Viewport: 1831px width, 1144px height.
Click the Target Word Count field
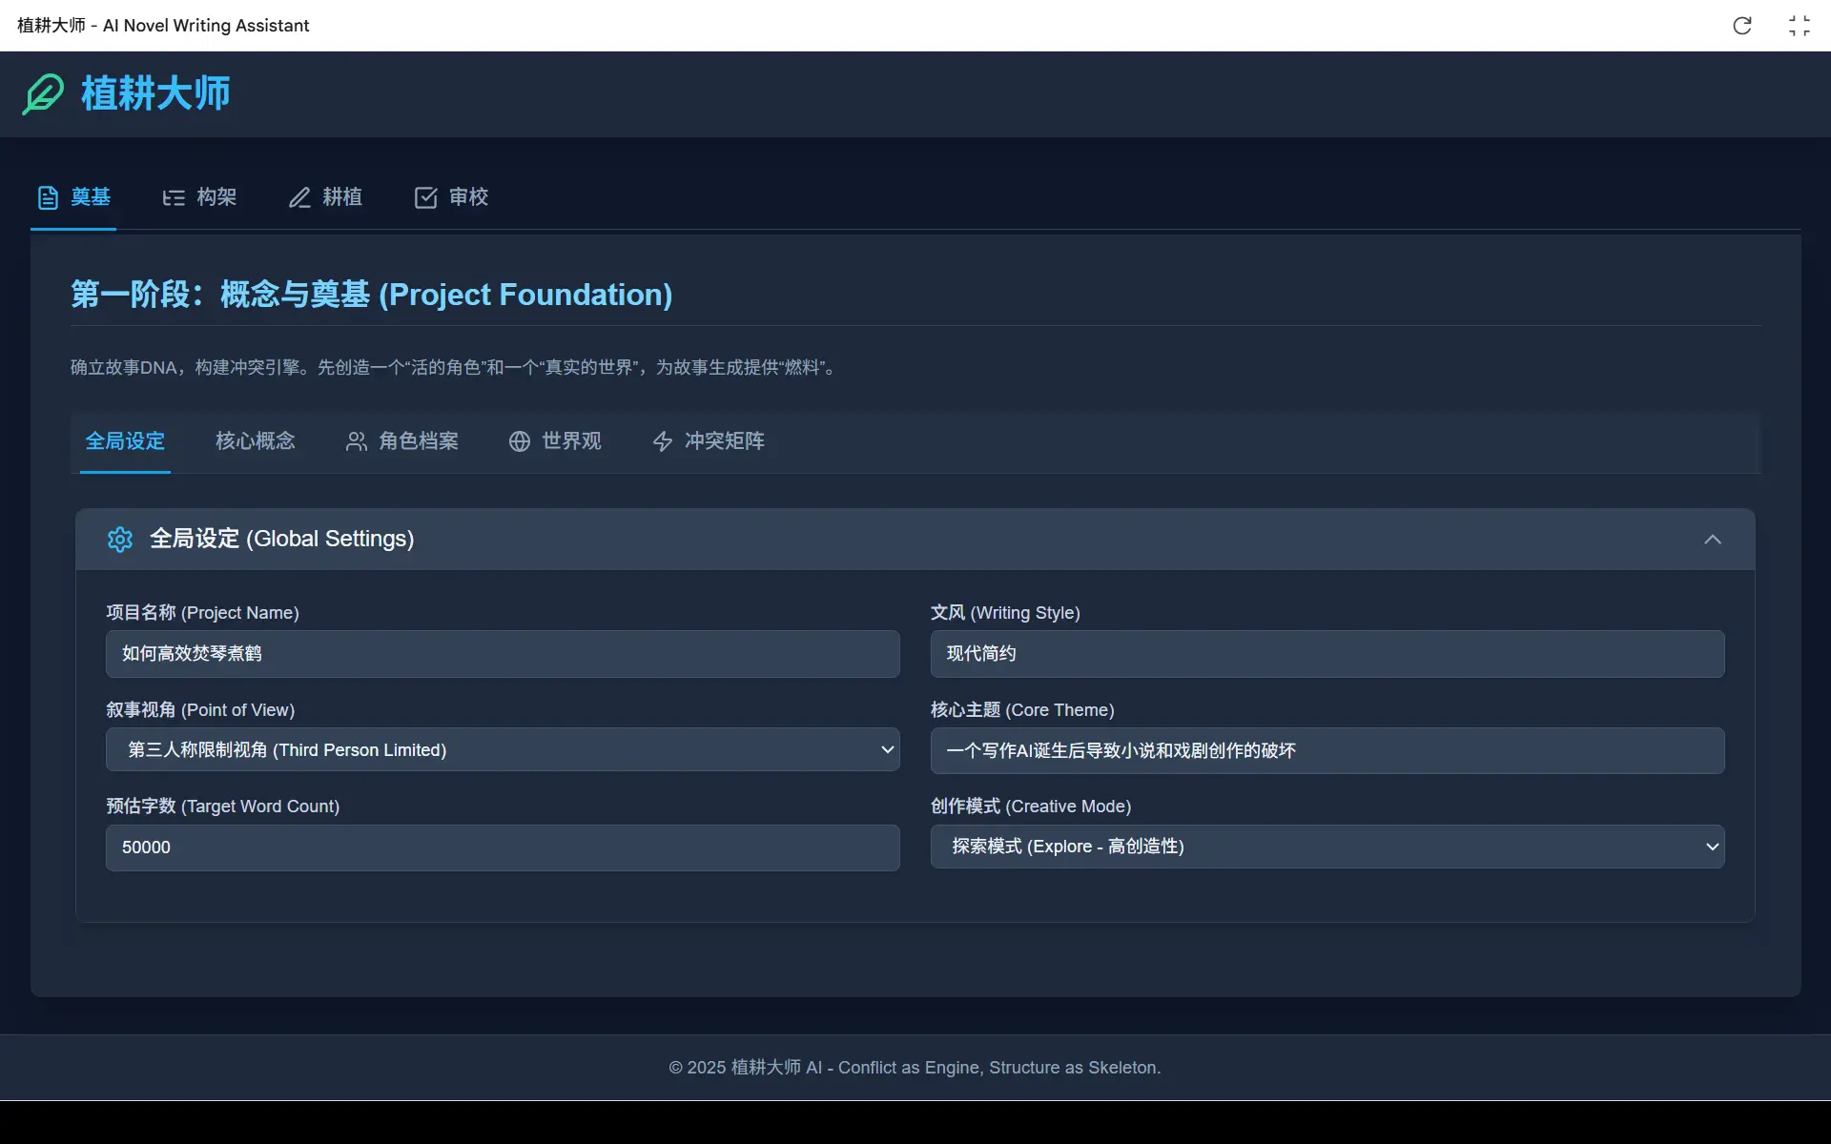pos(503,848)
